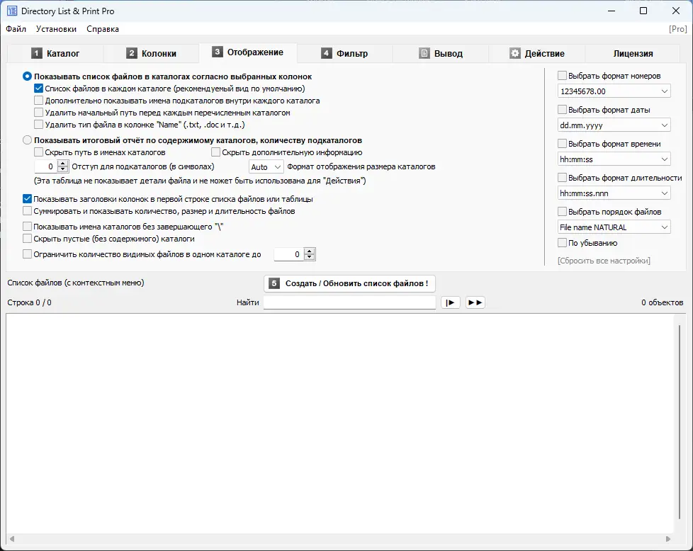Click the horizontal scrollbar right arrow
This screenshot has height=551, width=693.
[667, 539]
